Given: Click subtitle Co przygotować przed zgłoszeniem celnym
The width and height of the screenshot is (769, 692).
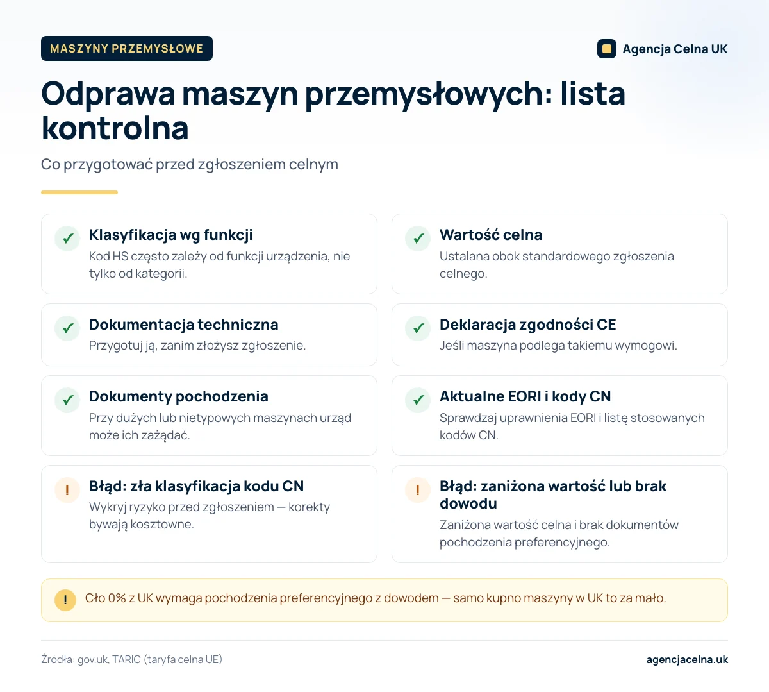Looking at the screenshot, I should click(190, 164).
